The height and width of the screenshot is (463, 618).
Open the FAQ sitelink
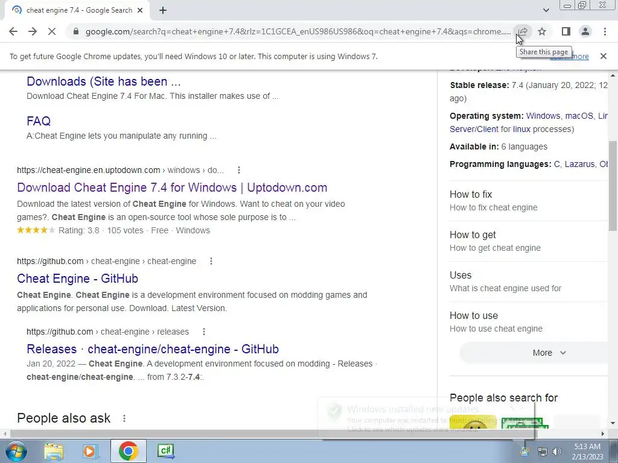pyautogui.click(x=39, y=121)
